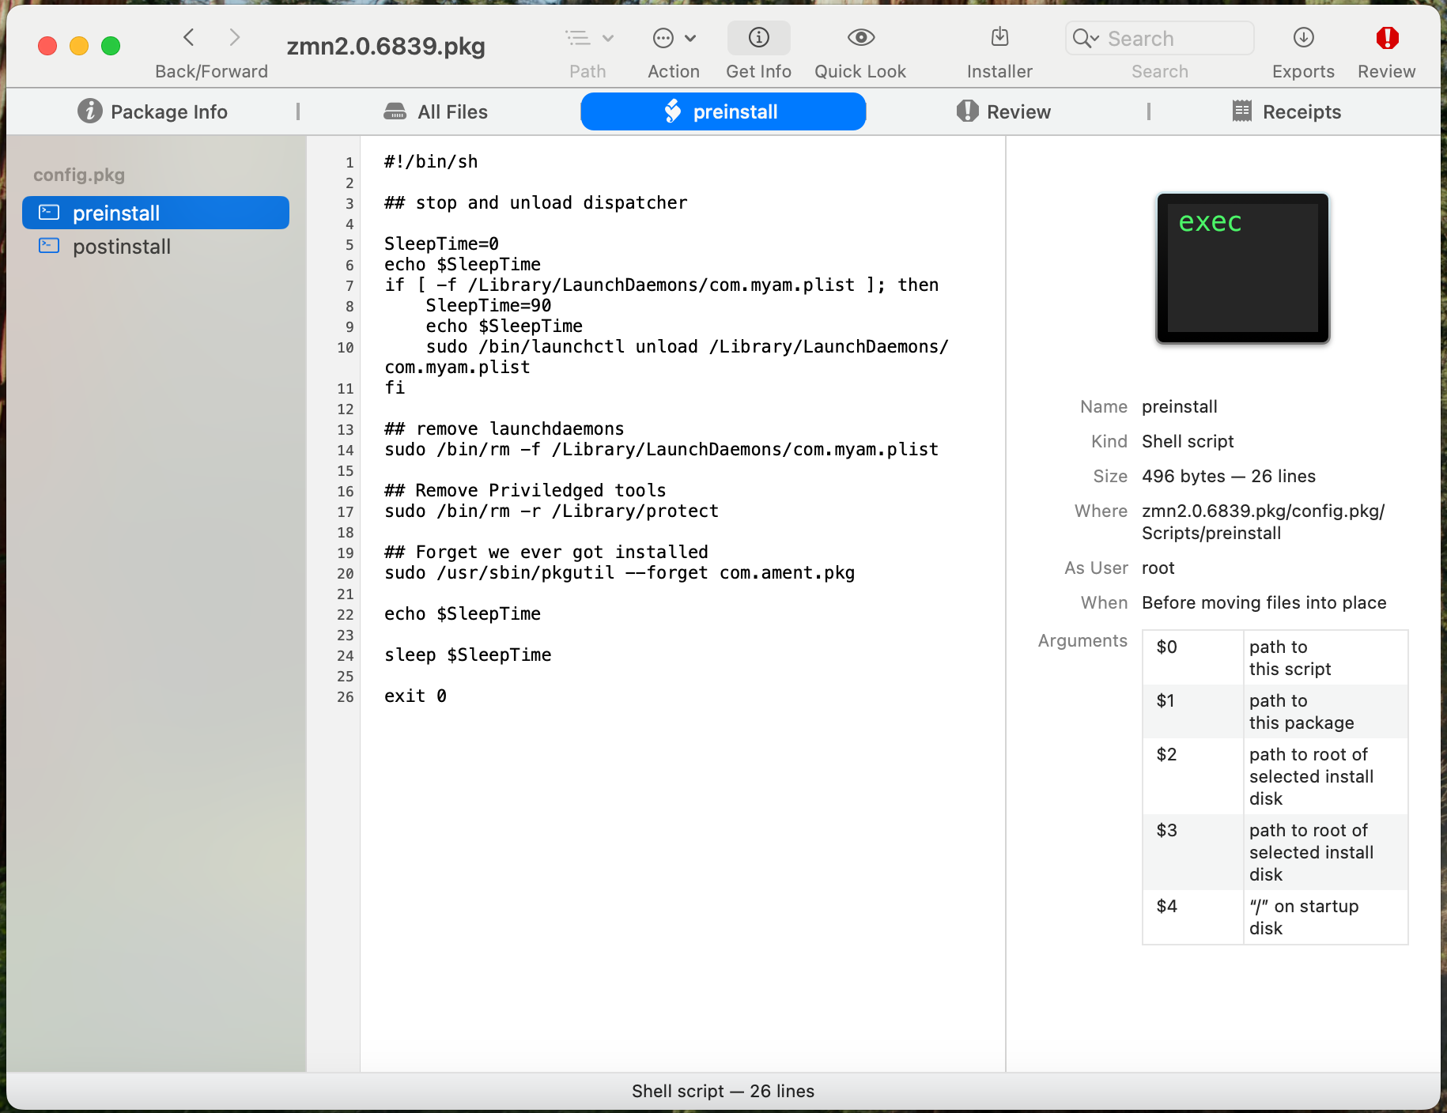The width and height of the screenshot is (1447, 1113).
Task: Open the Review warnings panel
Action: coord(1385,37)
